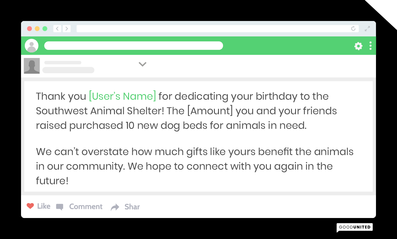The width and height of the screenshot is (397, 239).
Task: Click the GOODUNITED logo badge
Action: pos(355,227)
